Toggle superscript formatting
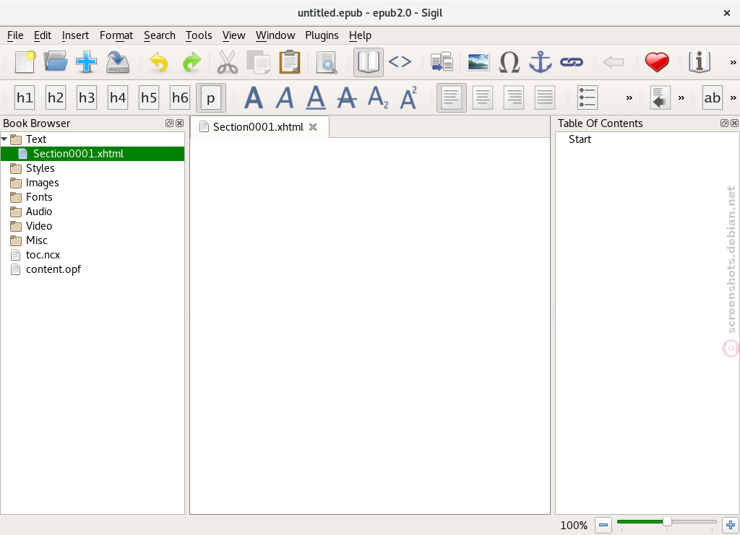This screenshot has height=535, width=740. coord(409,97)
